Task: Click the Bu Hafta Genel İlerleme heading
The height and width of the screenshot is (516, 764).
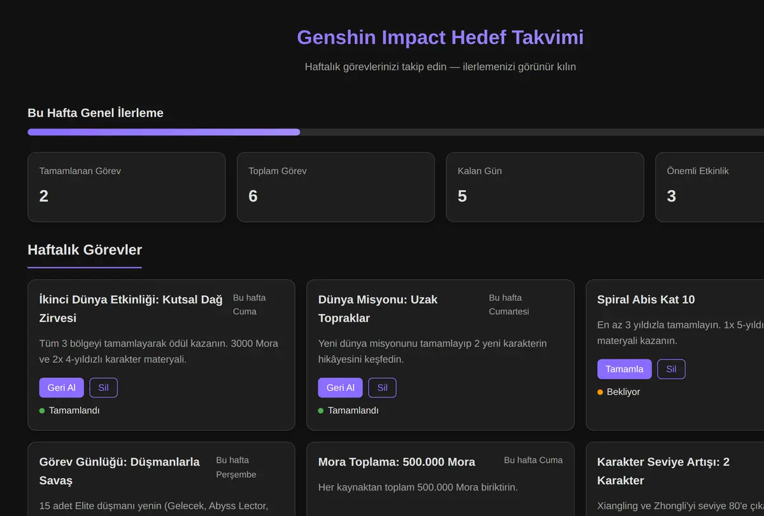Action: click(x=95, y=113)
